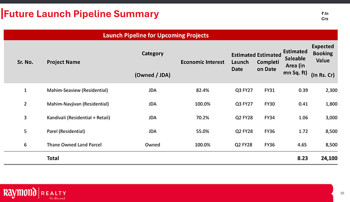Click the Category column header
Screen dimensions: 350x202
(x=153, y=54)
